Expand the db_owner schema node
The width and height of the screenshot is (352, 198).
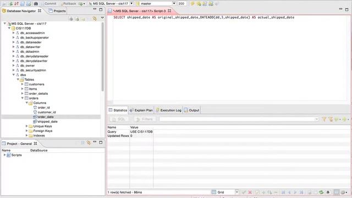[13, 65]
